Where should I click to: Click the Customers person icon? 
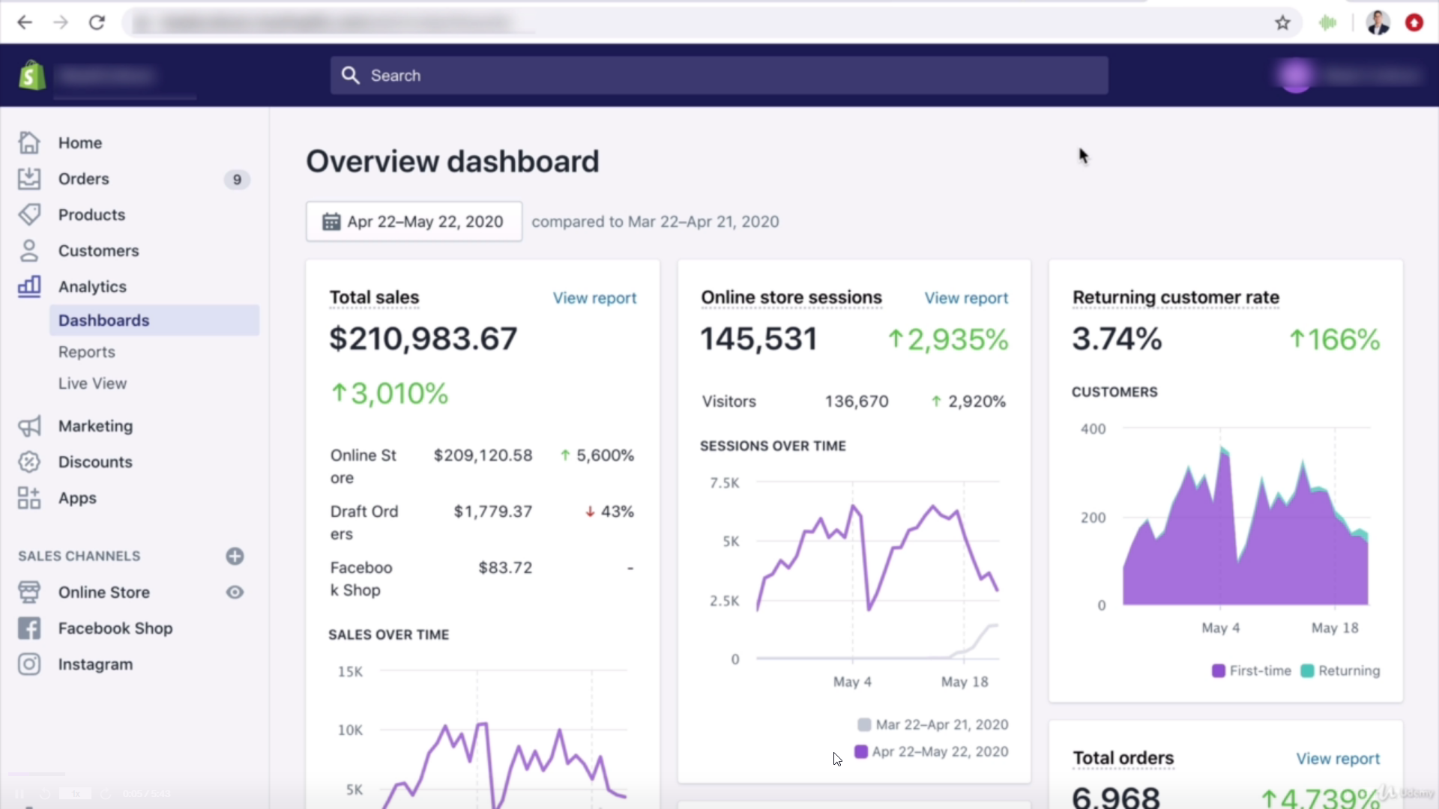click(x=29, y=250)
